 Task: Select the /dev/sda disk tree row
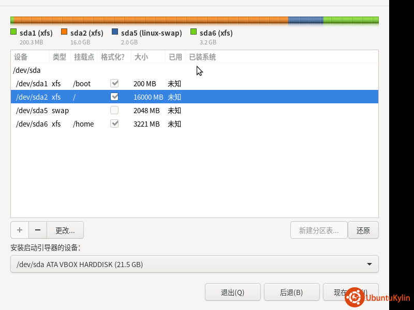27,70
